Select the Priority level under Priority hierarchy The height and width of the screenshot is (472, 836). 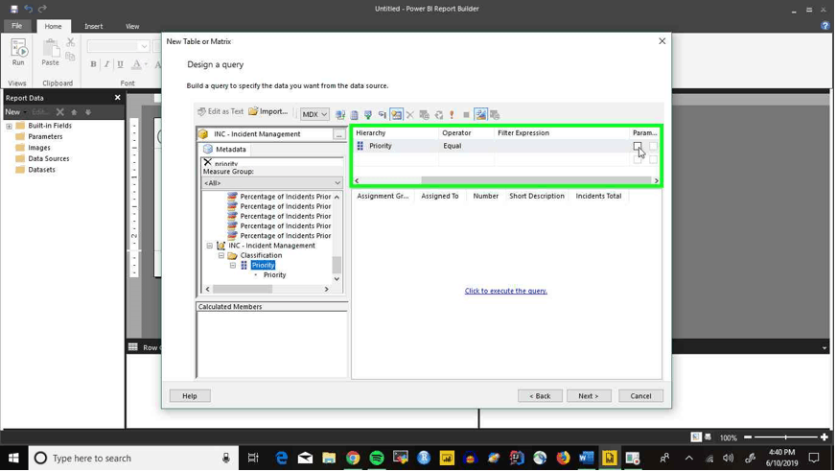274,275
